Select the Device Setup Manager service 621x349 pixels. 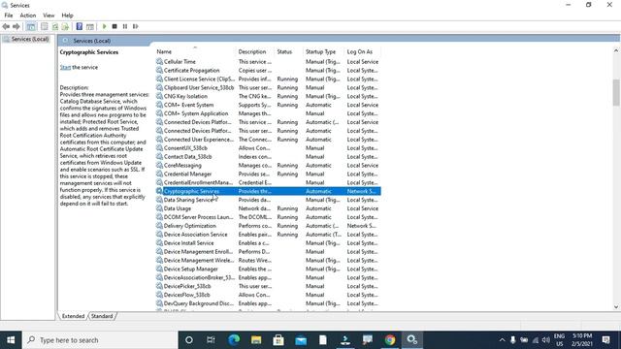tap(268, 270)
